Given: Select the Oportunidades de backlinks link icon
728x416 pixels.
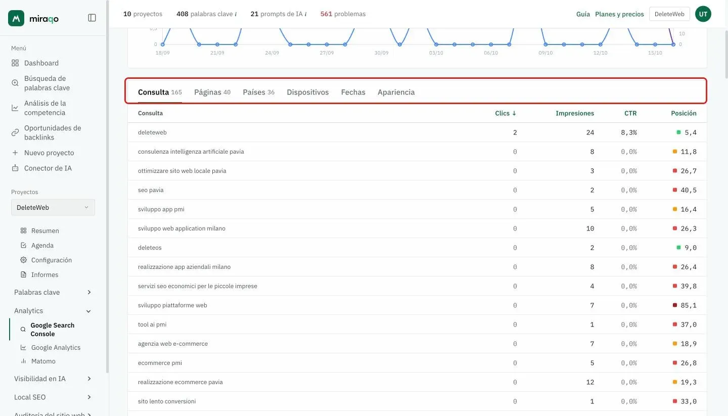Looking at the screenshot, I should point(15,132).
